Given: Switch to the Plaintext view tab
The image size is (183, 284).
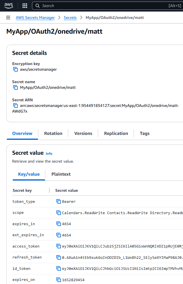Looking at the screenshot, I should click(61, 174).
